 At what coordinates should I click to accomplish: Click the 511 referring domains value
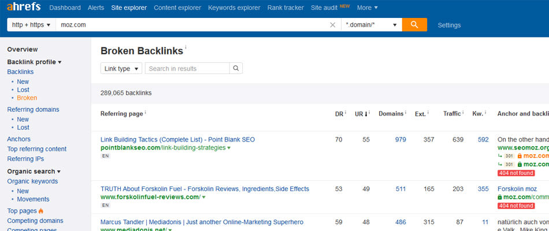400,189
